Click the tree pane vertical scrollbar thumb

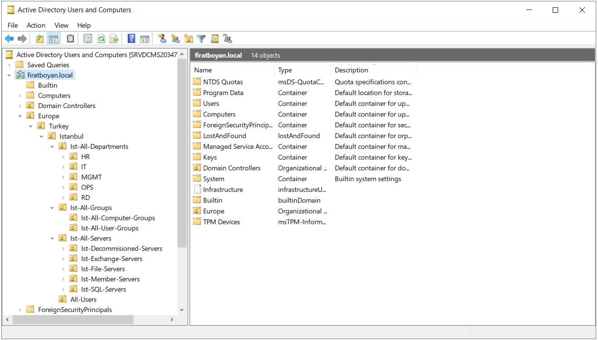click(182, 153)
